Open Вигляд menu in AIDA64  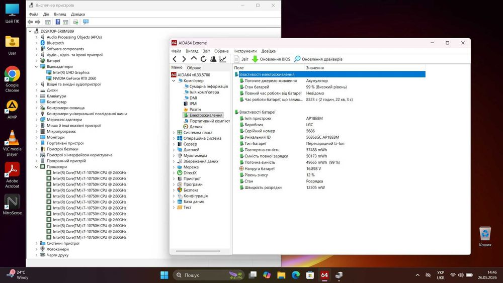[192, 51]
